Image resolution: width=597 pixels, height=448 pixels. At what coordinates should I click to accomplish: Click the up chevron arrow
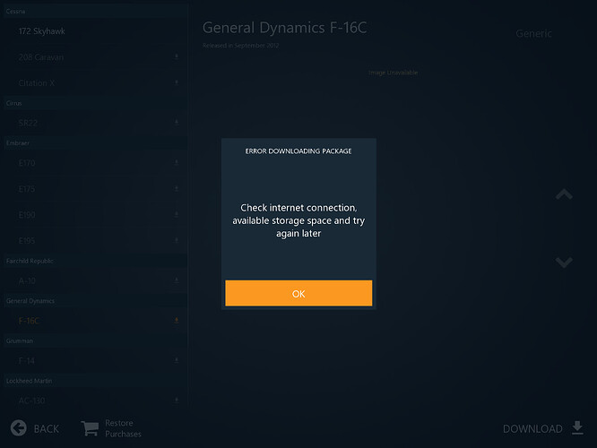564,194
